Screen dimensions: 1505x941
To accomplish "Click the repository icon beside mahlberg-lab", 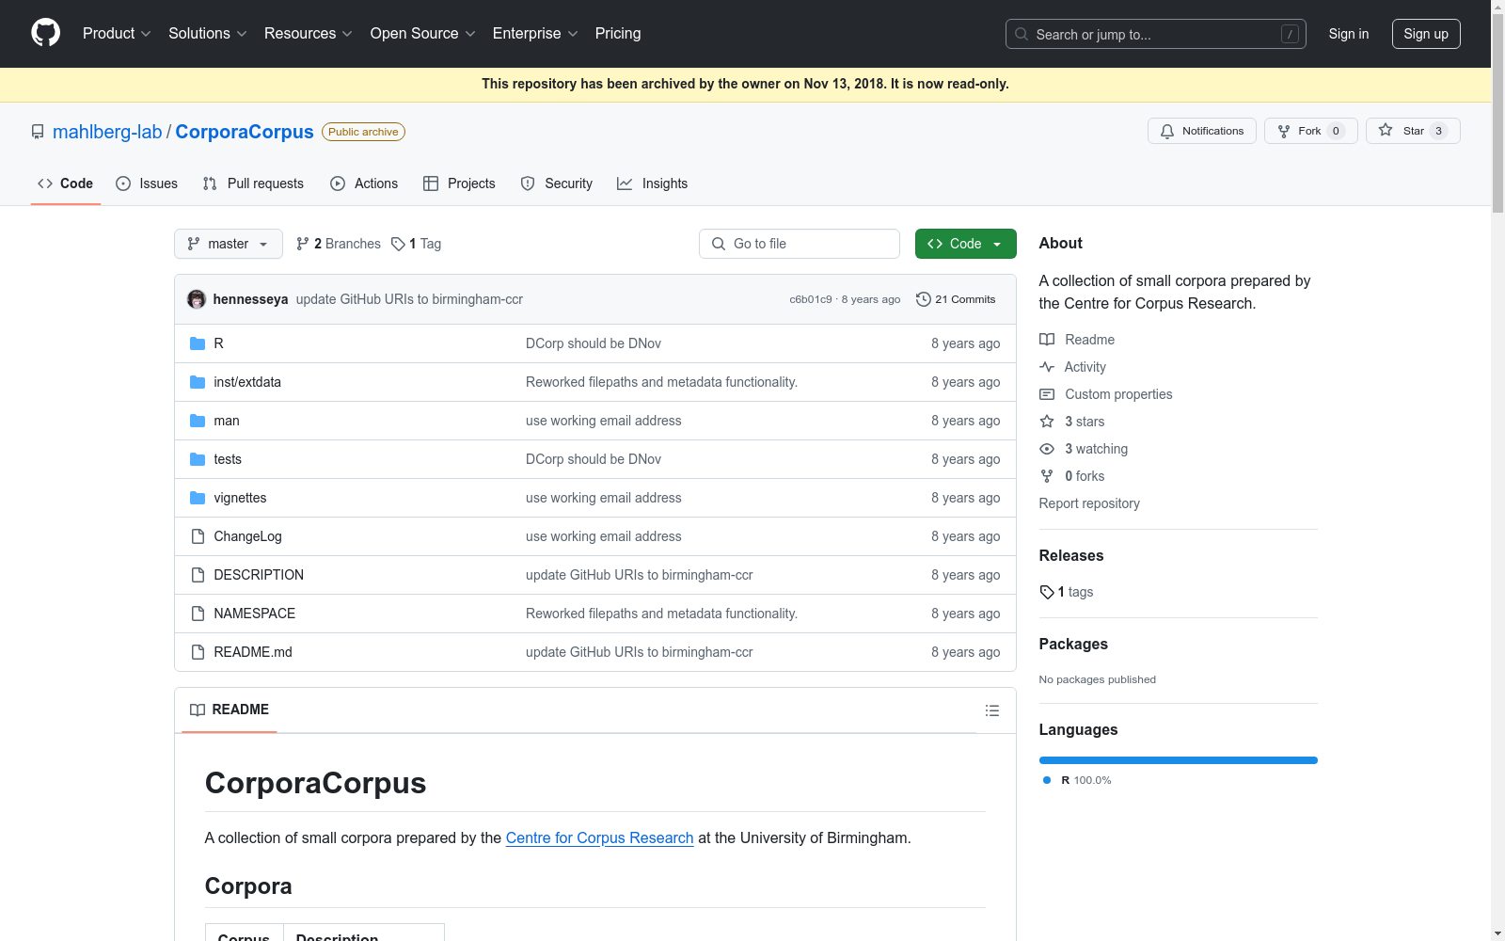I will 38,132.
